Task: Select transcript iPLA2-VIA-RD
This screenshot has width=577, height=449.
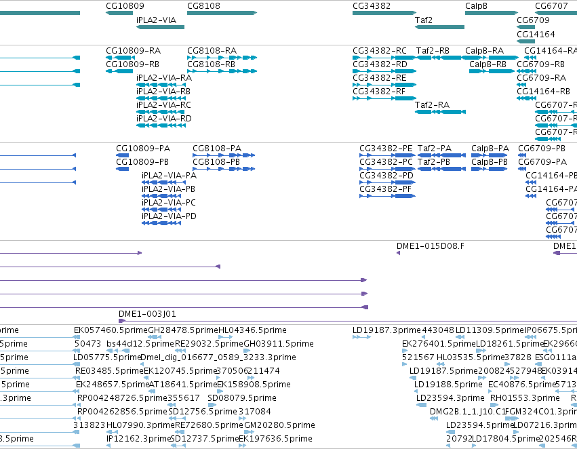Action: [x=161, y=126]
